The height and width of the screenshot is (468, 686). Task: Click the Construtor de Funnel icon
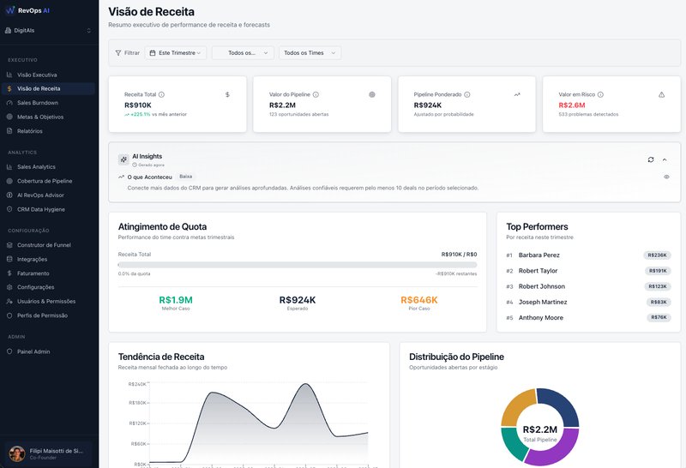[9, 245]
